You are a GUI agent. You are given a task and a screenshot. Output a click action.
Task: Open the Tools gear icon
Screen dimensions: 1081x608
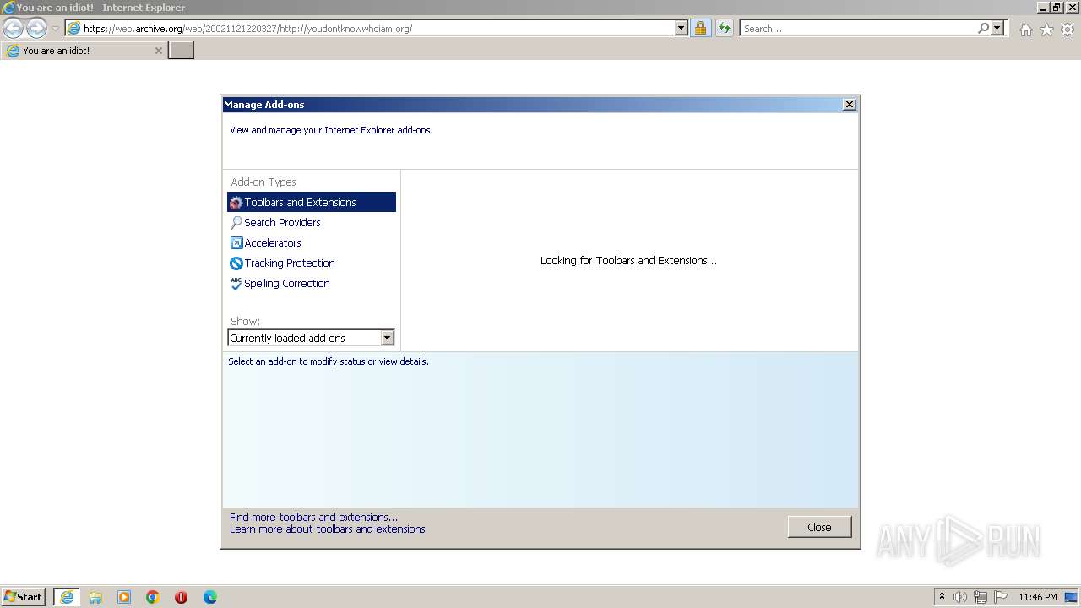point(1067,30)
